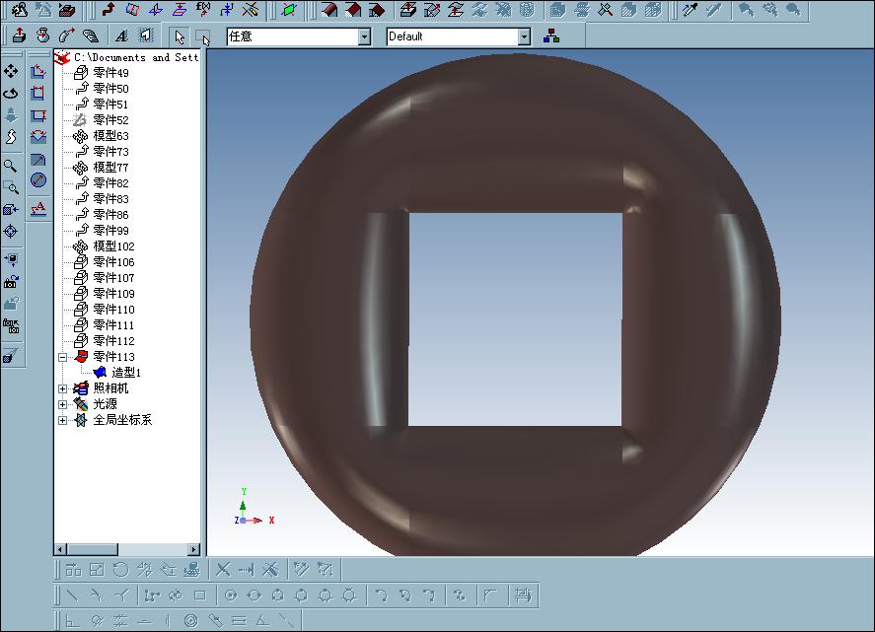This screenshot has height=632, width=875.
Task: Click the eyedropper icon in top toolbar
Action: pyautogui.click(x=691, y=9)
